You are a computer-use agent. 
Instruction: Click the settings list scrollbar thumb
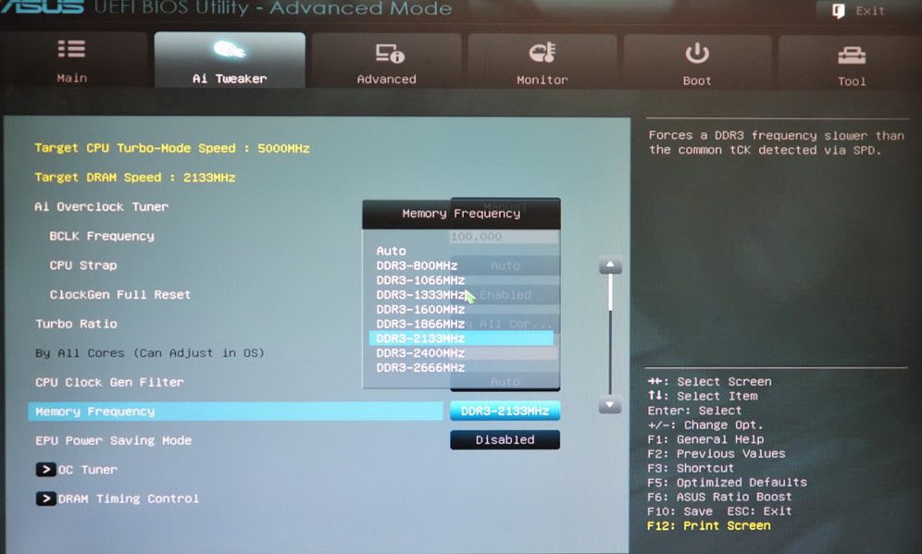[x=610, y=292]
